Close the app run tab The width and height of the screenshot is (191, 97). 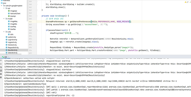click(x=8, y=57)
